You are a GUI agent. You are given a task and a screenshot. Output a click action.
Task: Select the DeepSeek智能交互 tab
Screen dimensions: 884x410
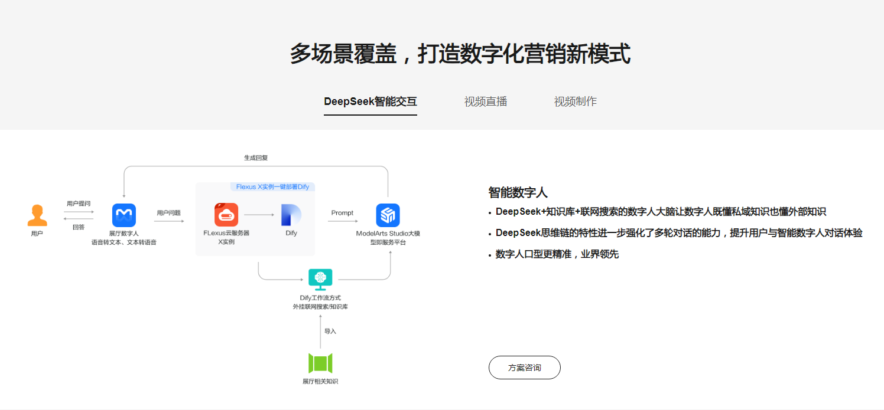tap(370, 101)
